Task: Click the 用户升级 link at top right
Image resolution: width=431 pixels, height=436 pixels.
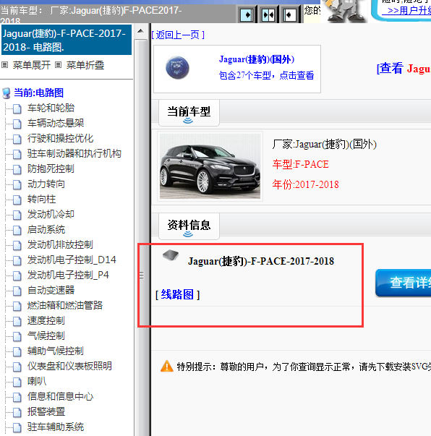Action: click(x=406, y=11)
